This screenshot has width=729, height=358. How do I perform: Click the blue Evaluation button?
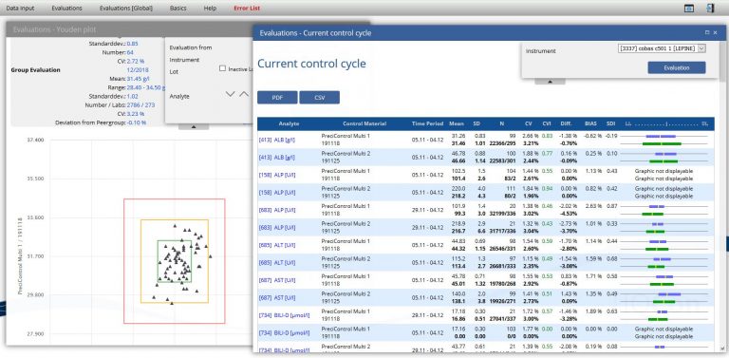click(677, 67)
